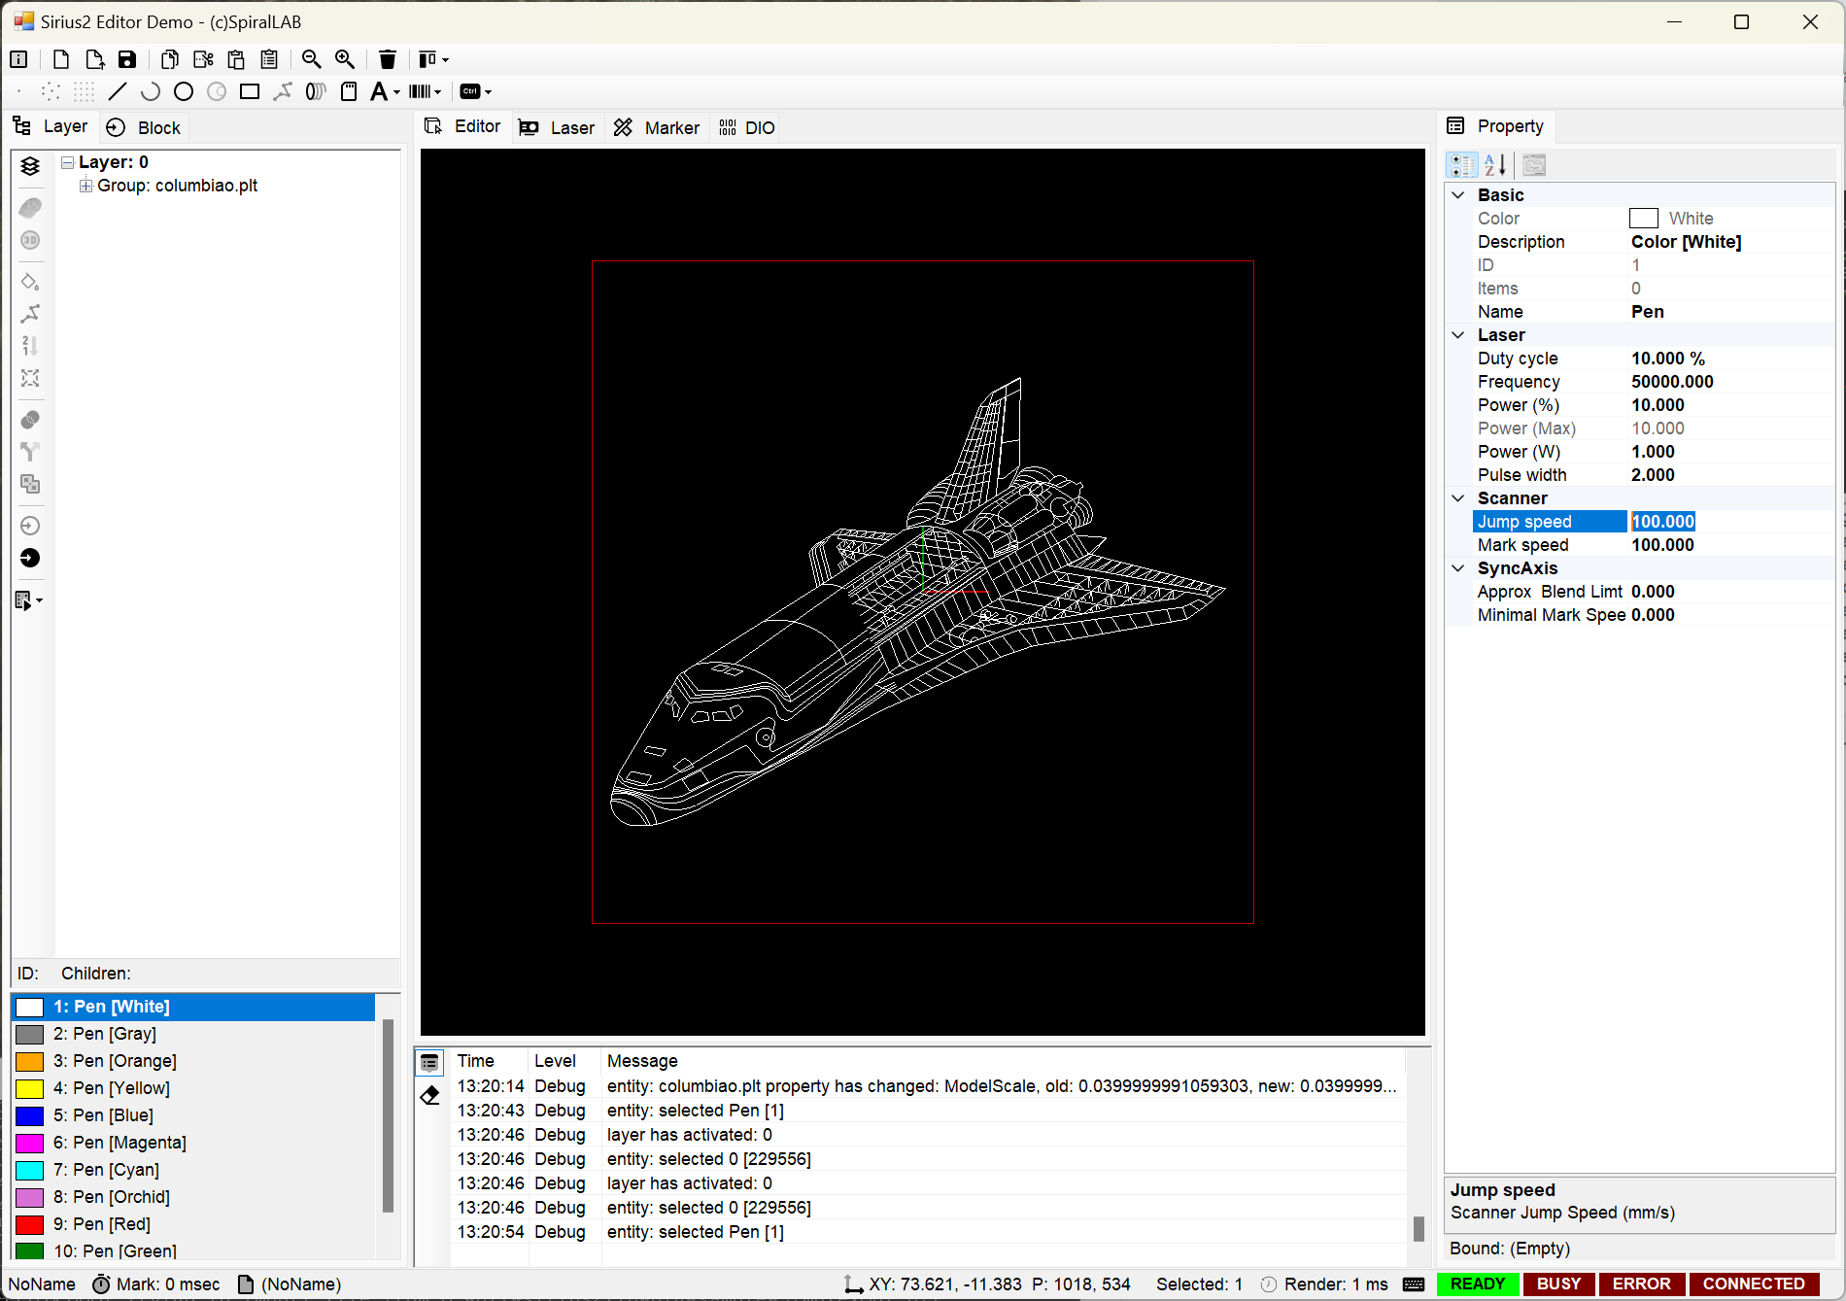1846x1301 pixels.
Task: Click the Jump speed value field
Action: (x=1730, y=522)
